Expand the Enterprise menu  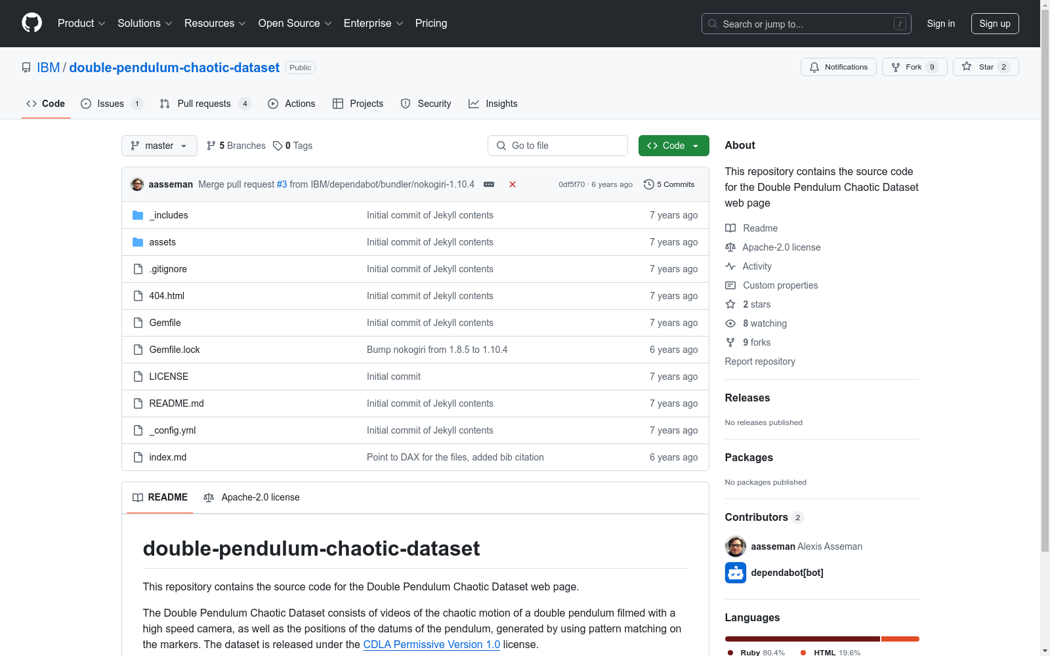pos(373,24)
